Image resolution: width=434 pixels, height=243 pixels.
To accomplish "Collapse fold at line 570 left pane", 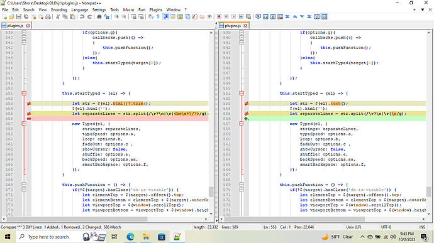I will click(24, 190).
